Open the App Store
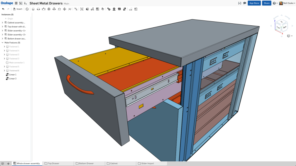The height and width of the screenshot is (166, 296). (x=254, y=3)
